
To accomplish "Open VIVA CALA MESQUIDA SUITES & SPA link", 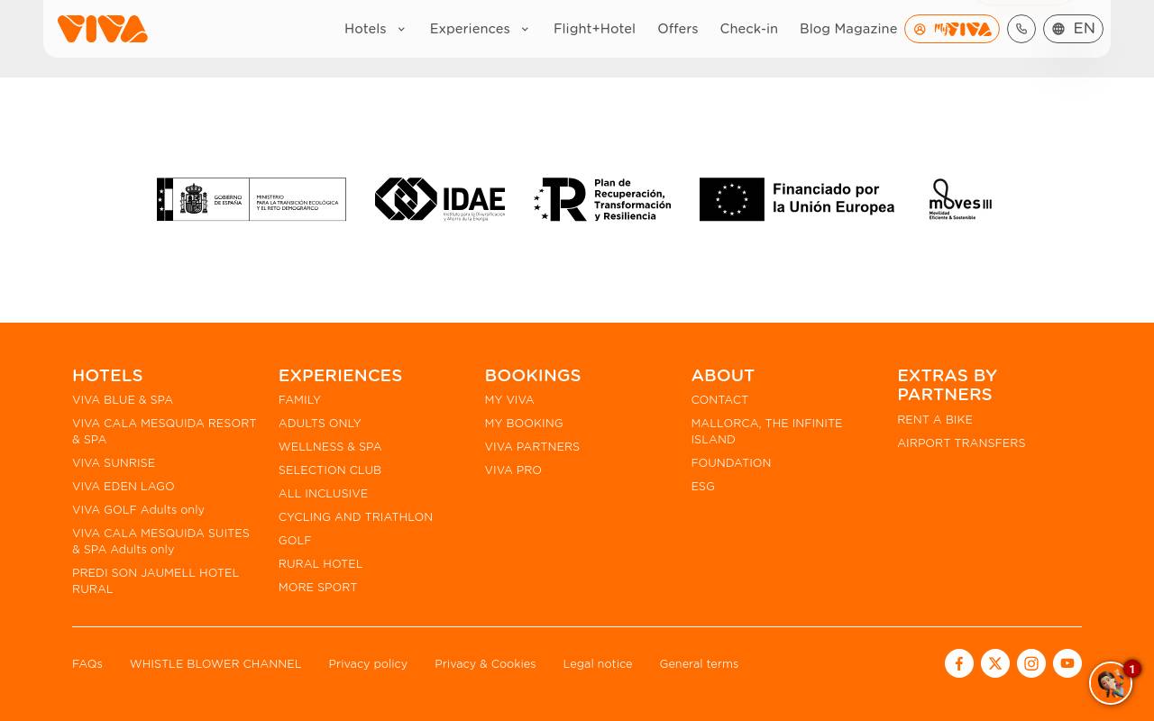I will click(160, 542).
